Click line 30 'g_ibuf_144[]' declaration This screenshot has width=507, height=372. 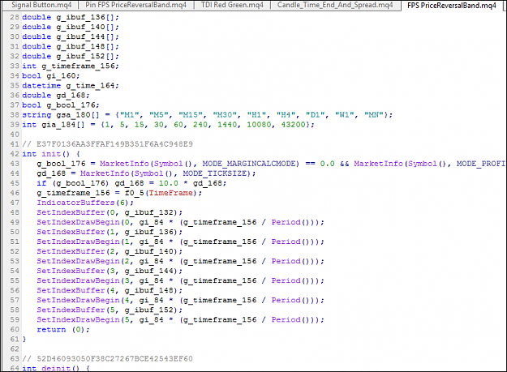click(x=71, y=36)
